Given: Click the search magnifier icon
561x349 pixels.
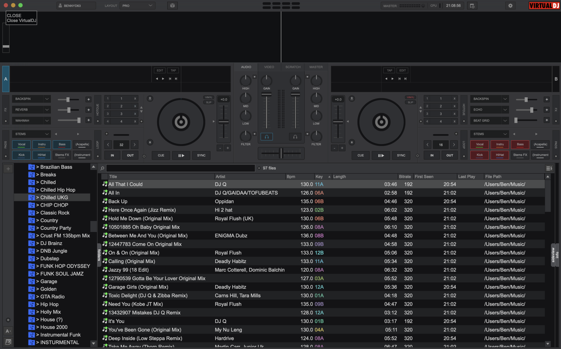Looking at the screenshot, I should point(102,168).
